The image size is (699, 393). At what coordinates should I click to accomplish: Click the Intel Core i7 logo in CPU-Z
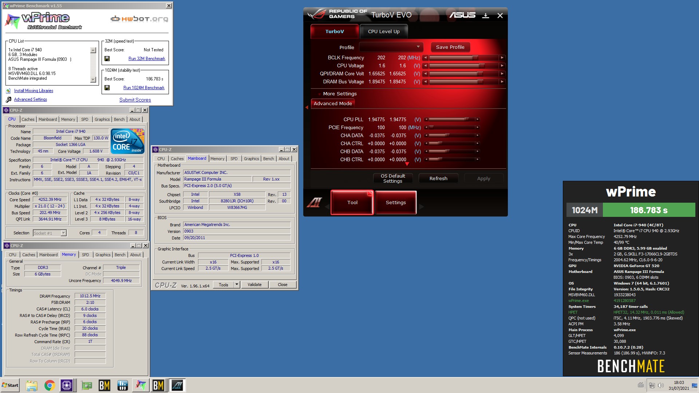pyautogui.click(x=127, y=141)
